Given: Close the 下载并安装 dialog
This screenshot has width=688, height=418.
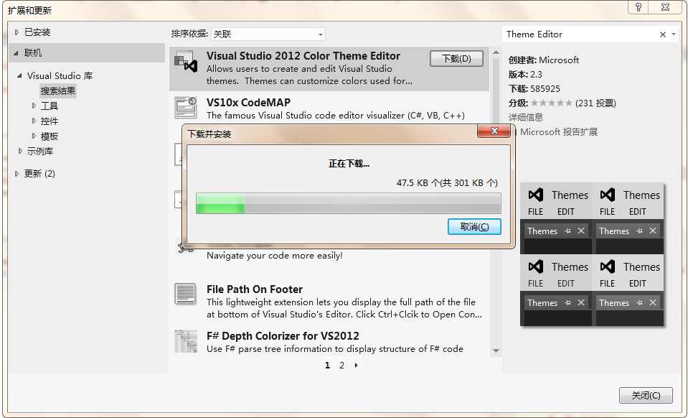Looking at the screenshot, I should [494, 131].
